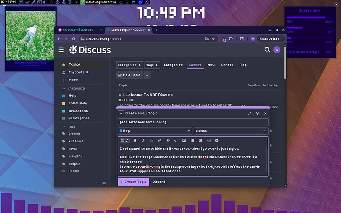
Task: Open Welcome To KDE Discuss topic
Action: coord(149,95)
